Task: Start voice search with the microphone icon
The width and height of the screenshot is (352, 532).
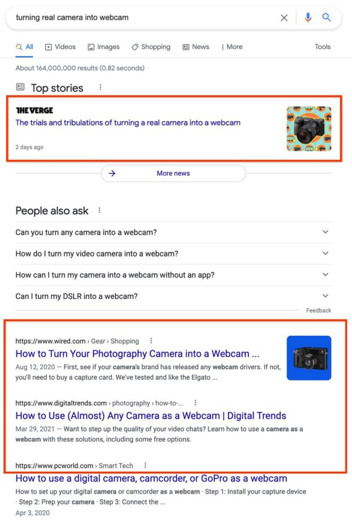Action: 307,17
